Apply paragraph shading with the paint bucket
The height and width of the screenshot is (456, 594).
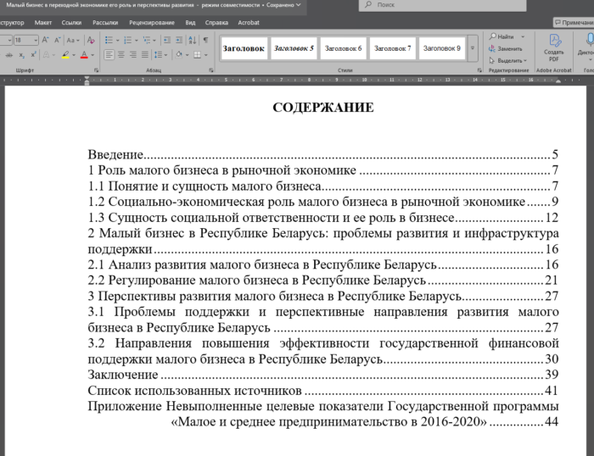[x=179, y=55]
